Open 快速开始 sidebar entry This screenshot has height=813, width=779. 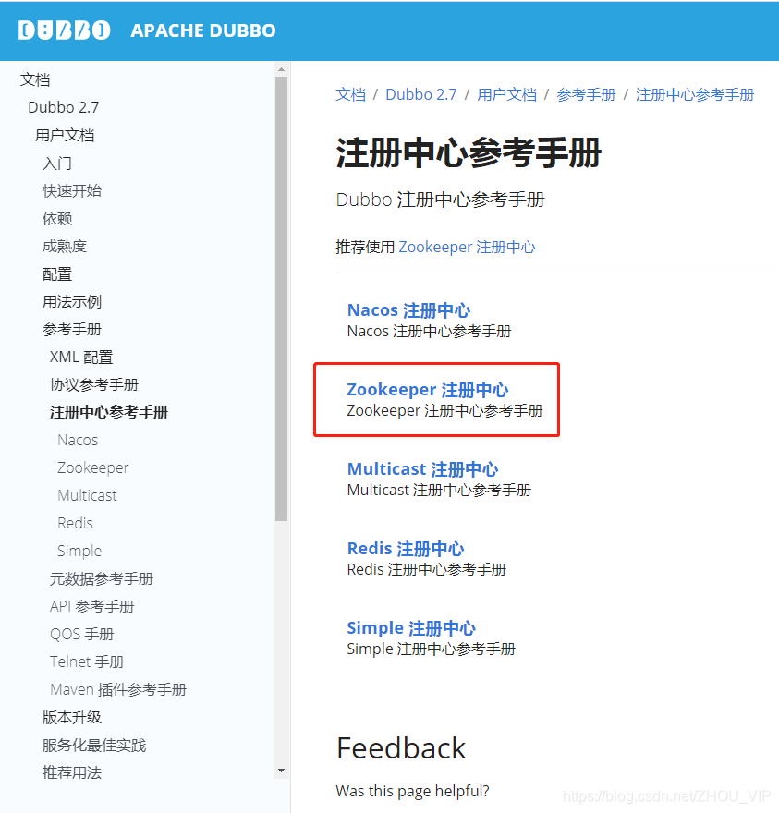pyautogui.click(x=72, y=191)
